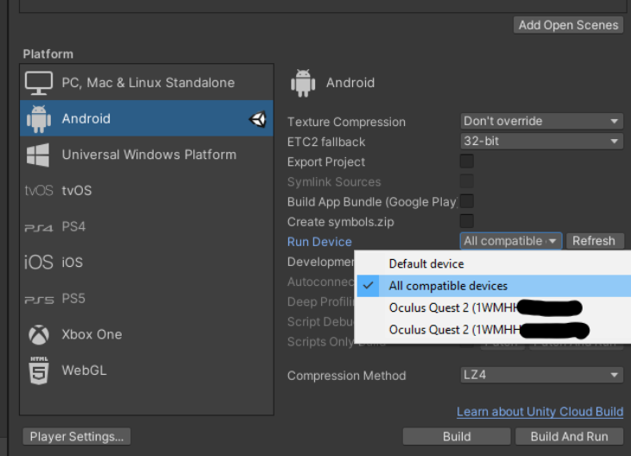Choose Default device from the menu

426,264
